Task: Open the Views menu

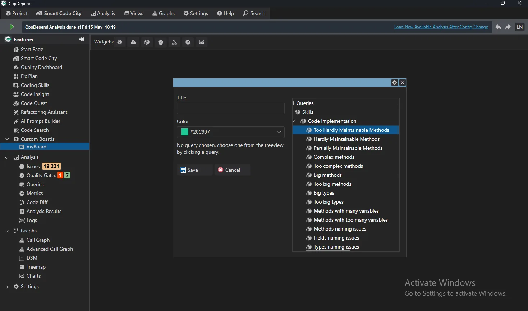Action: [x=134, y=13]
